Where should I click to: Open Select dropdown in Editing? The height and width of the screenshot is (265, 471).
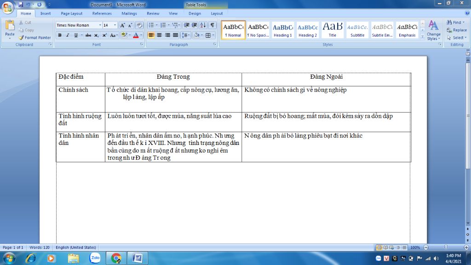[457, 38]
